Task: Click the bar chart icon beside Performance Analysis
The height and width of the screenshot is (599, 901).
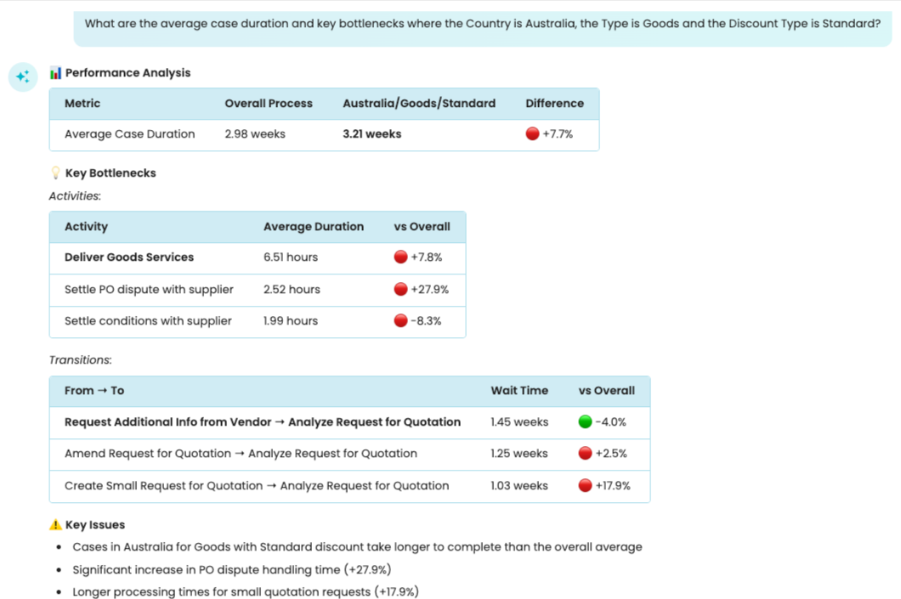Action: [55, 73]
